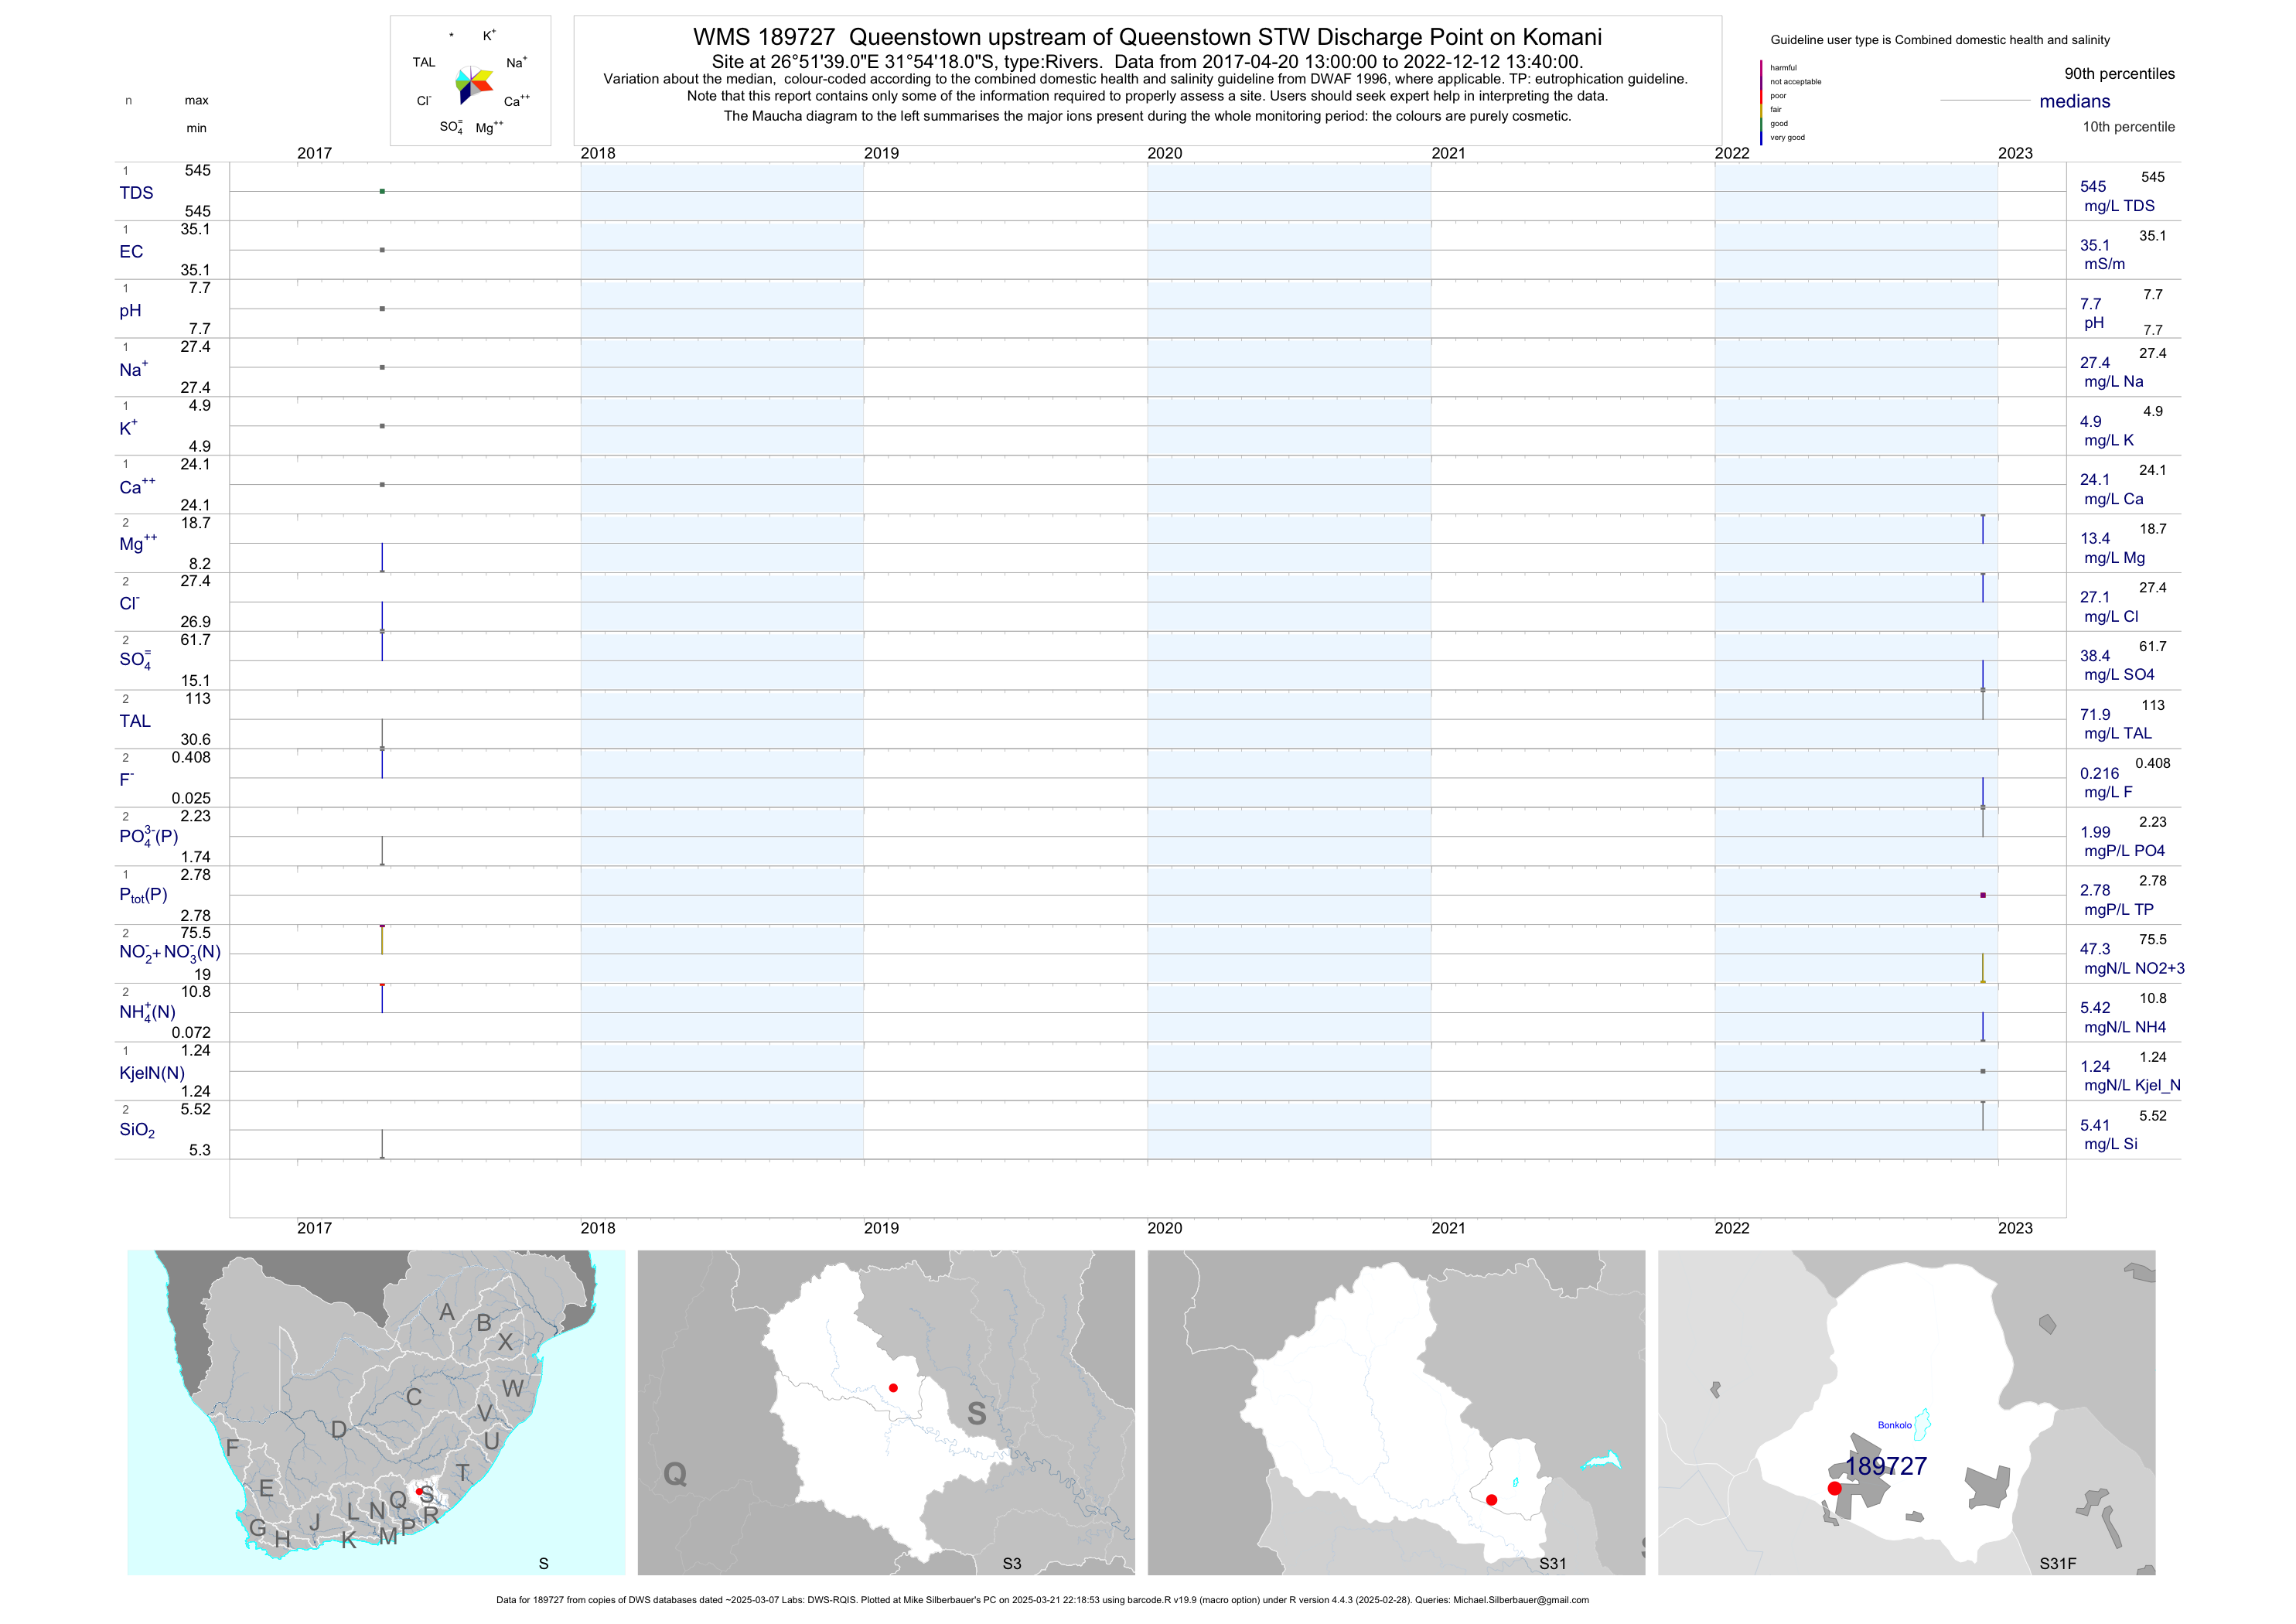Click the purple Ptot(P) data point in 2022
The height and width of the screenshot is (1624, 2296).
point(1982,895)
